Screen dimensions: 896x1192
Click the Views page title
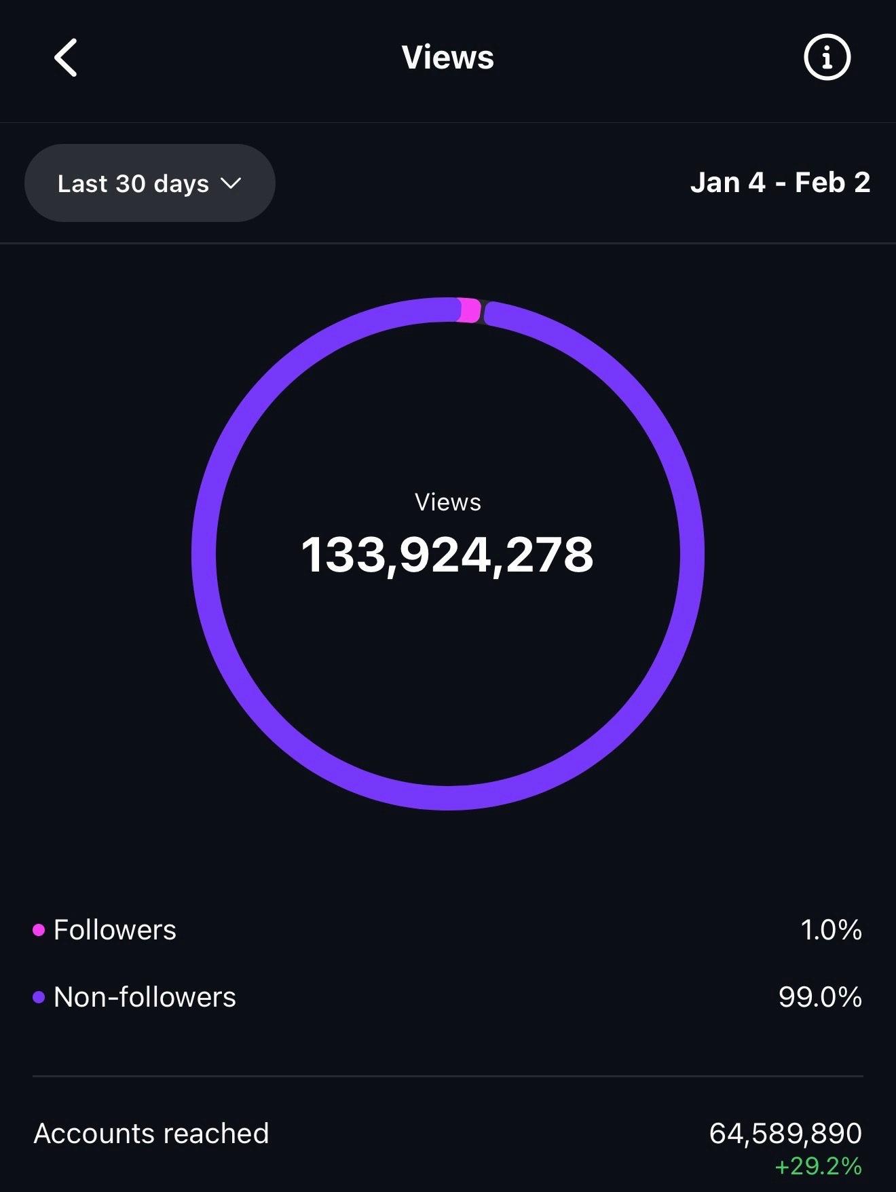click(448, 58)
